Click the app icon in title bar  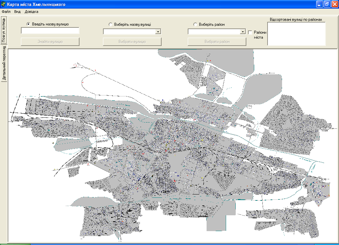click(x=3, y=4)
